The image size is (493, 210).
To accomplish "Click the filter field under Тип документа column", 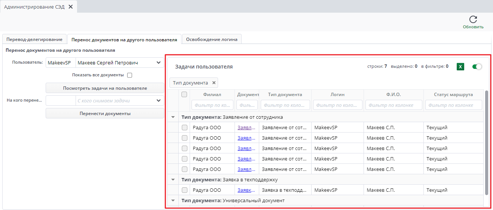I will 285,105.
